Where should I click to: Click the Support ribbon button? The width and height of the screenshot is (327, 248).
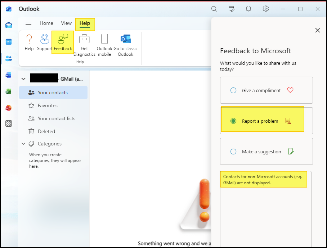pyautogui.click(x=45, y=43)
